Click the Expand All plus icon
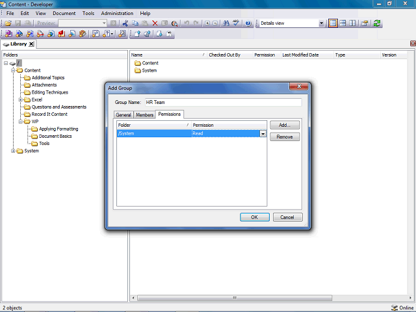416x312 pixels. tap(207, 23)
